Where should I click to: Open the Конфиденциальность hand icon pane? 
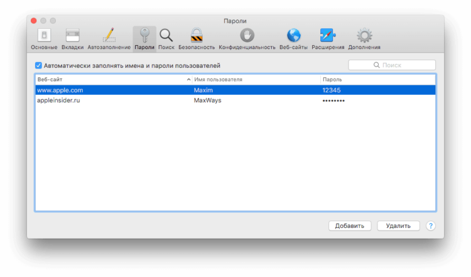click(247, 39)
